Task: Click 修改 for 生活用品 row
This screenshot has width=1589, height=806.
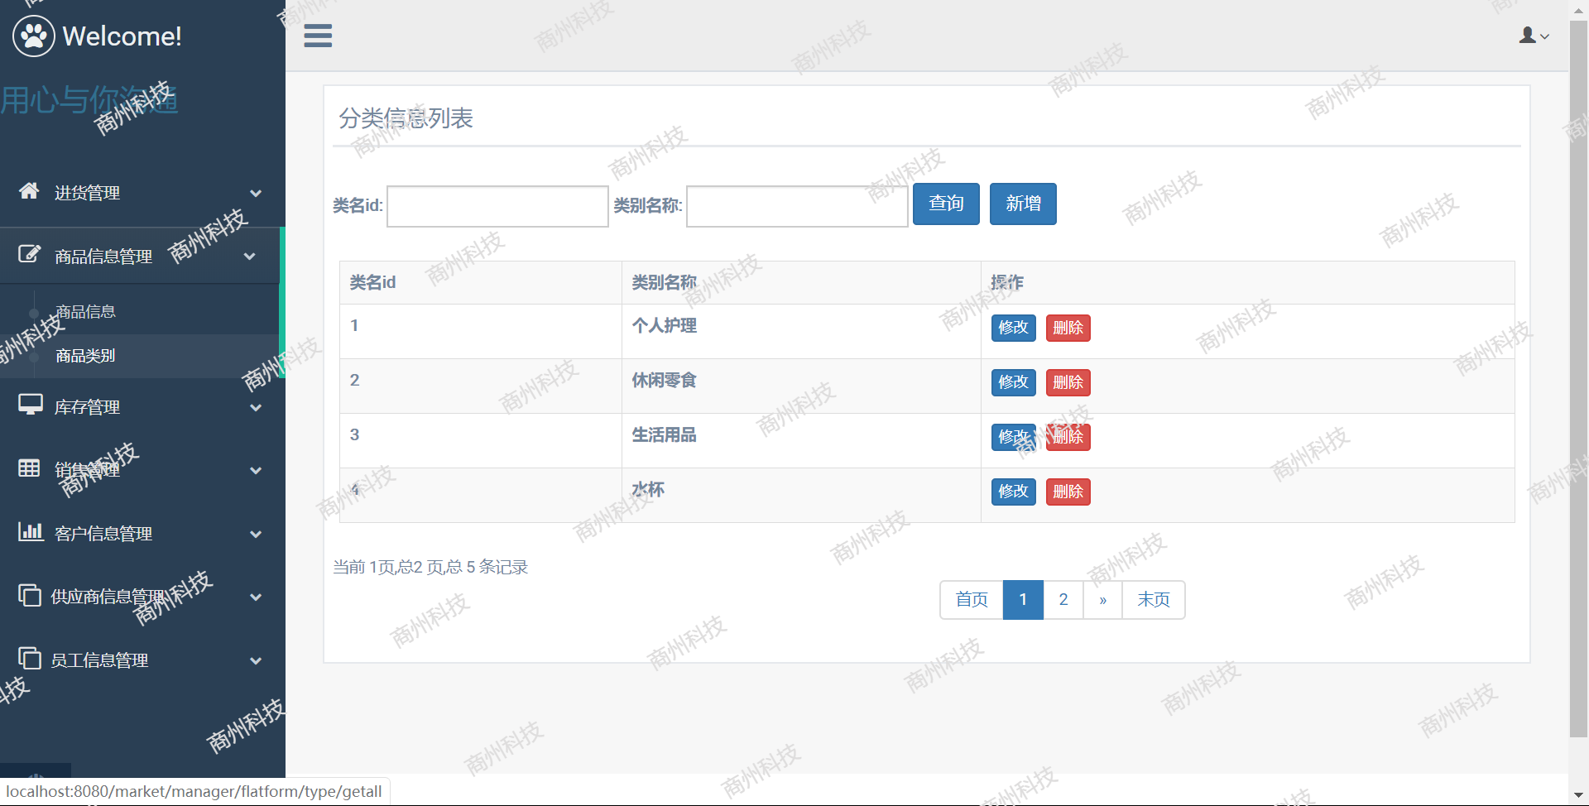Action: click(x=1014, y=437)
